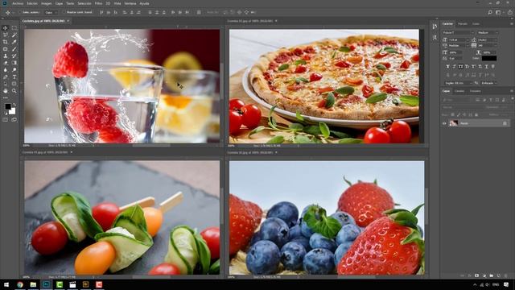This screenshot has height=290, width=515.
Task: Toggle Underline in Character panel
Action: click(x=486, y=66)
